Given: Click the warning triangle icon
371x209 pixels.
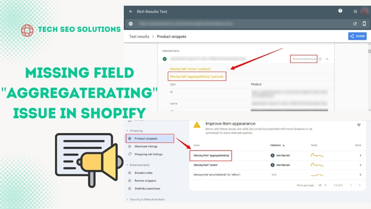Looking at the screenshot, I should (197, 125).
